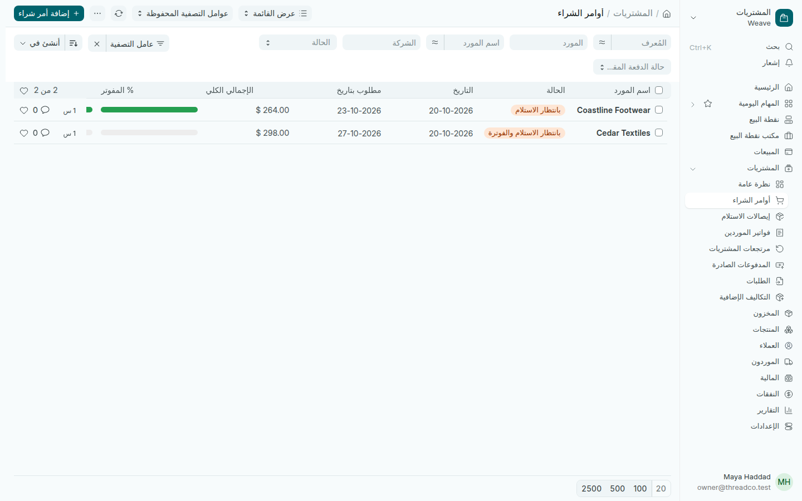Click the approx operator icon beside اسم المورد
The image size is (802, 501).
pos(435,42)
